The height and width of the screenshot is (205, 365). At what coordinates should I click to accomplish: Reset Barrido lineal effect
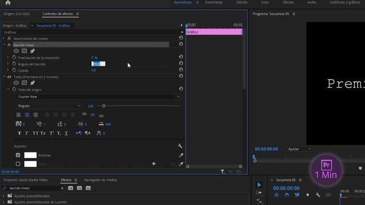(x=181, y=44)
